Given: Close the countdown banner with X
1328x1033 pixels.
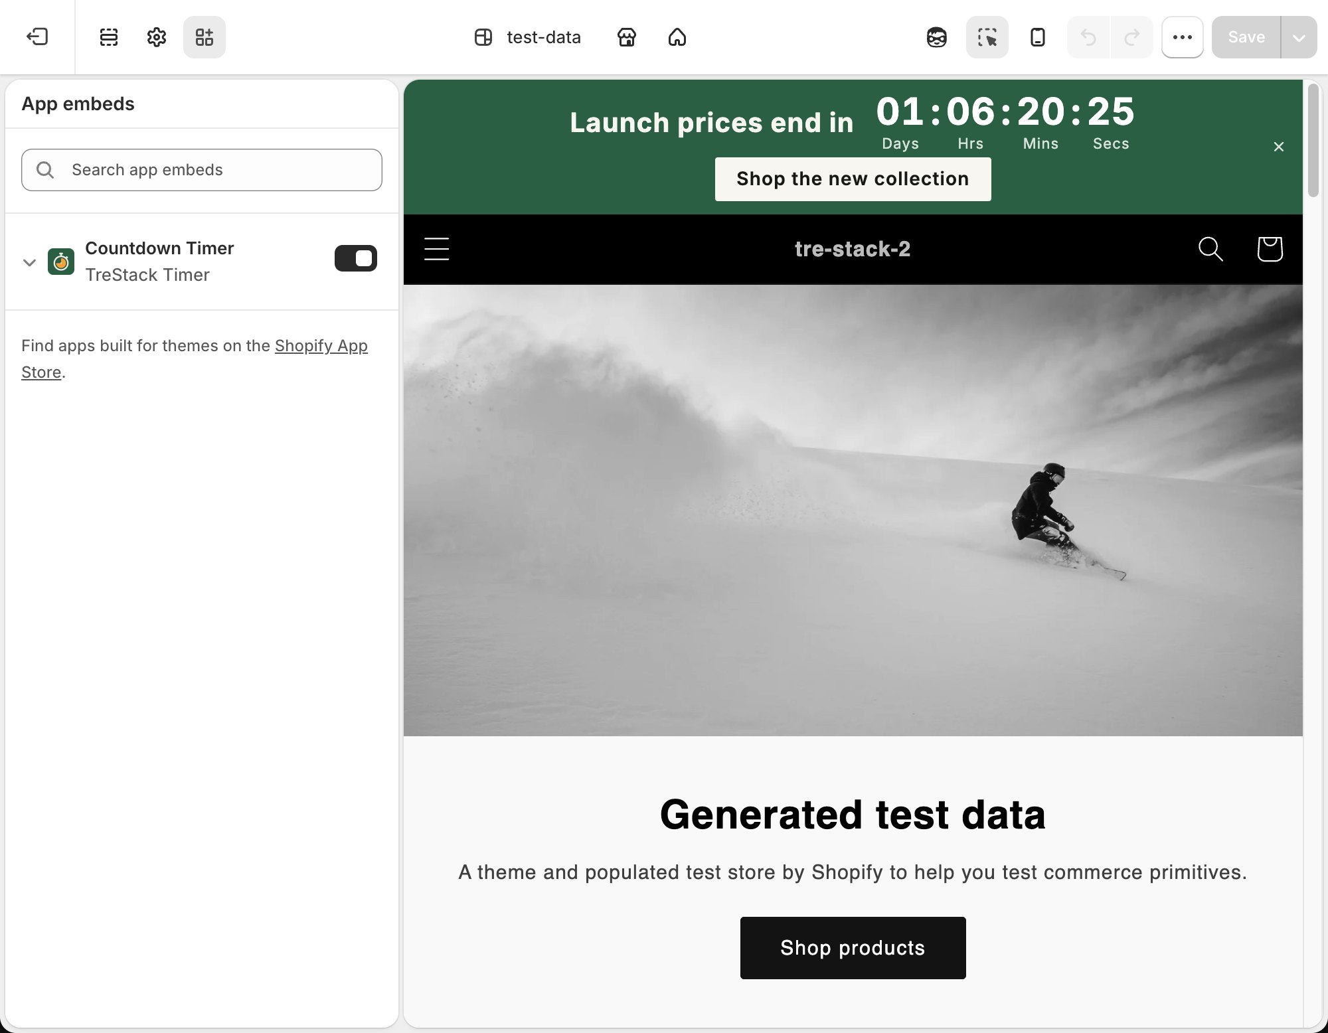Looking at the screenshot, I should pos(1279,147).
